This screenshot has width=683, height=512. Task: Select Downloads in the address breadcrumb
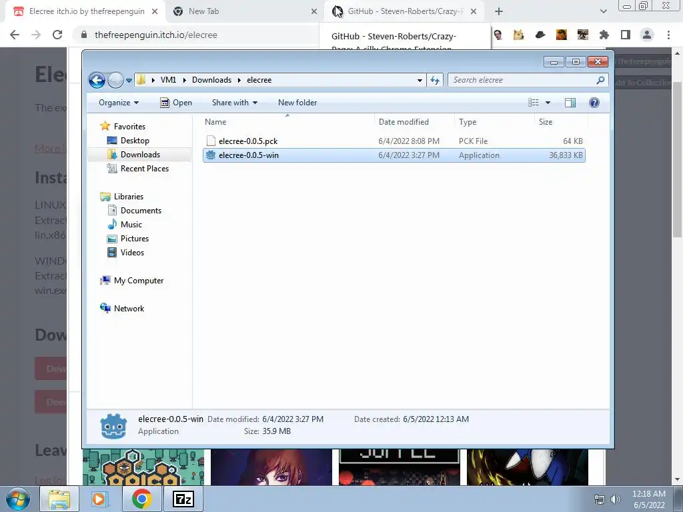211,80
